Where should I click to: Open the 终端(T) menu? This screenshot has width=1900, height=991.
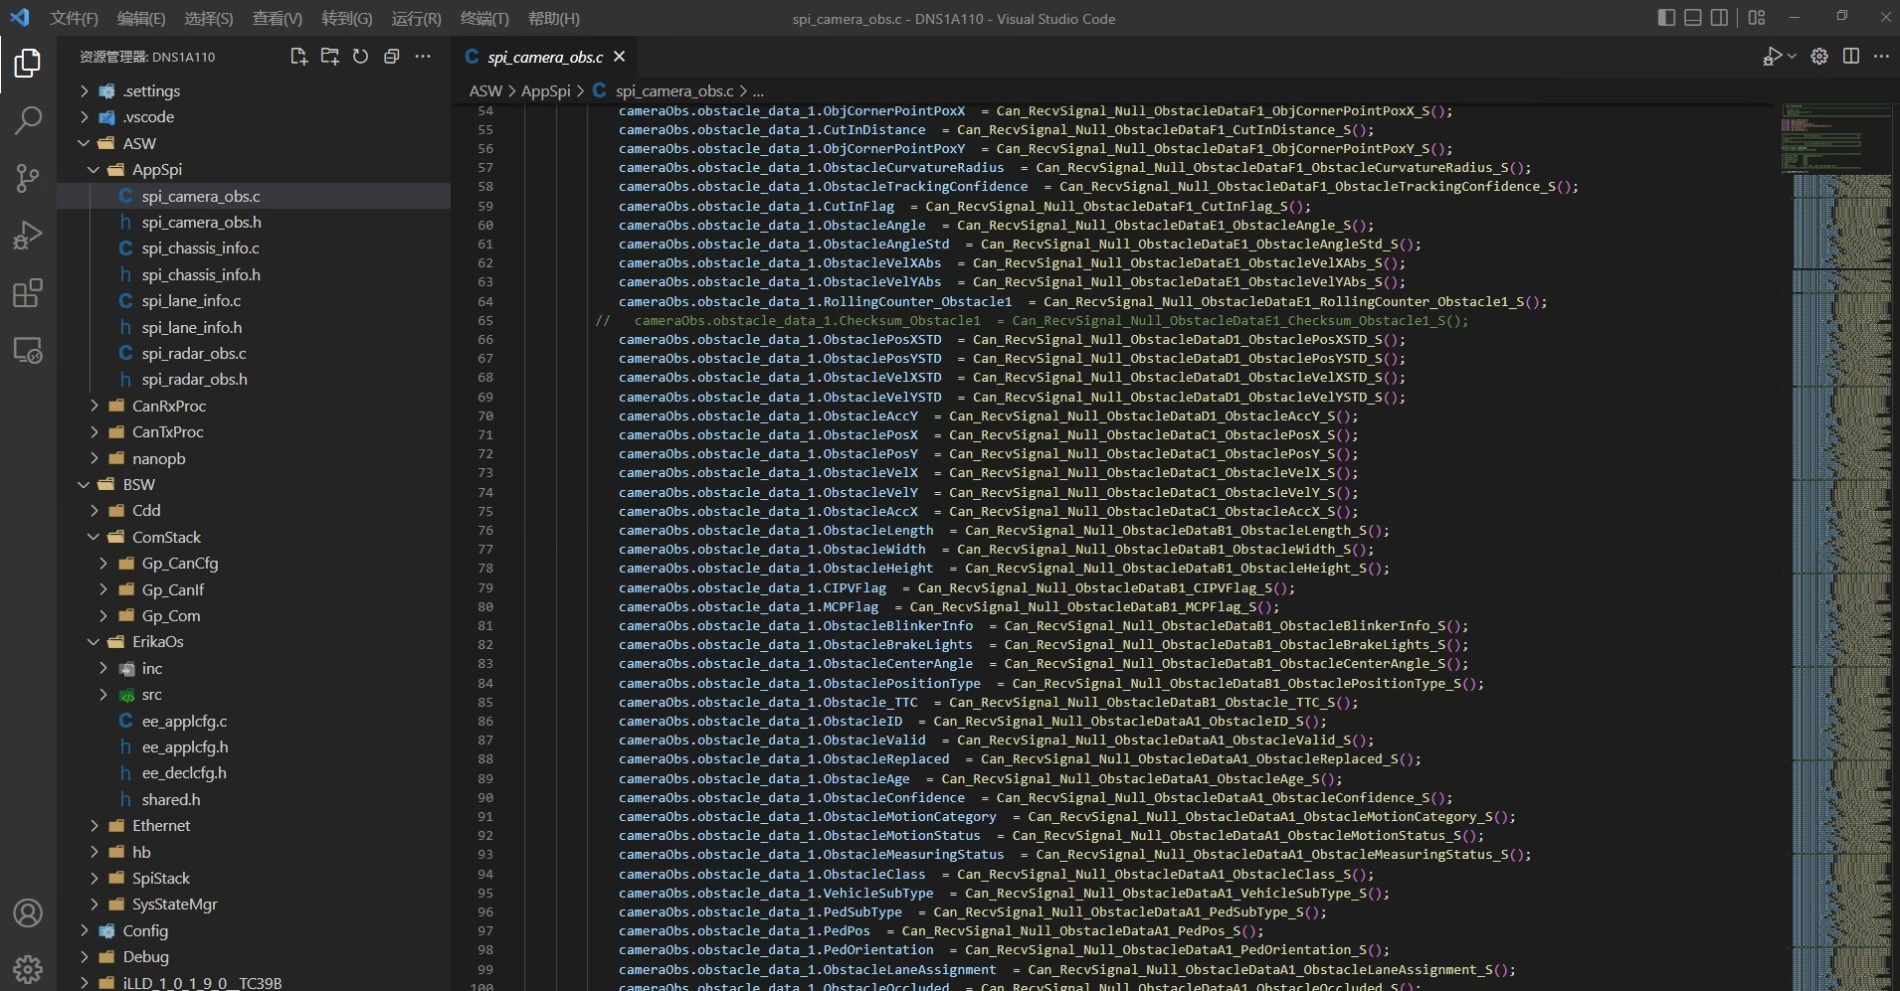tap(484, 18)
